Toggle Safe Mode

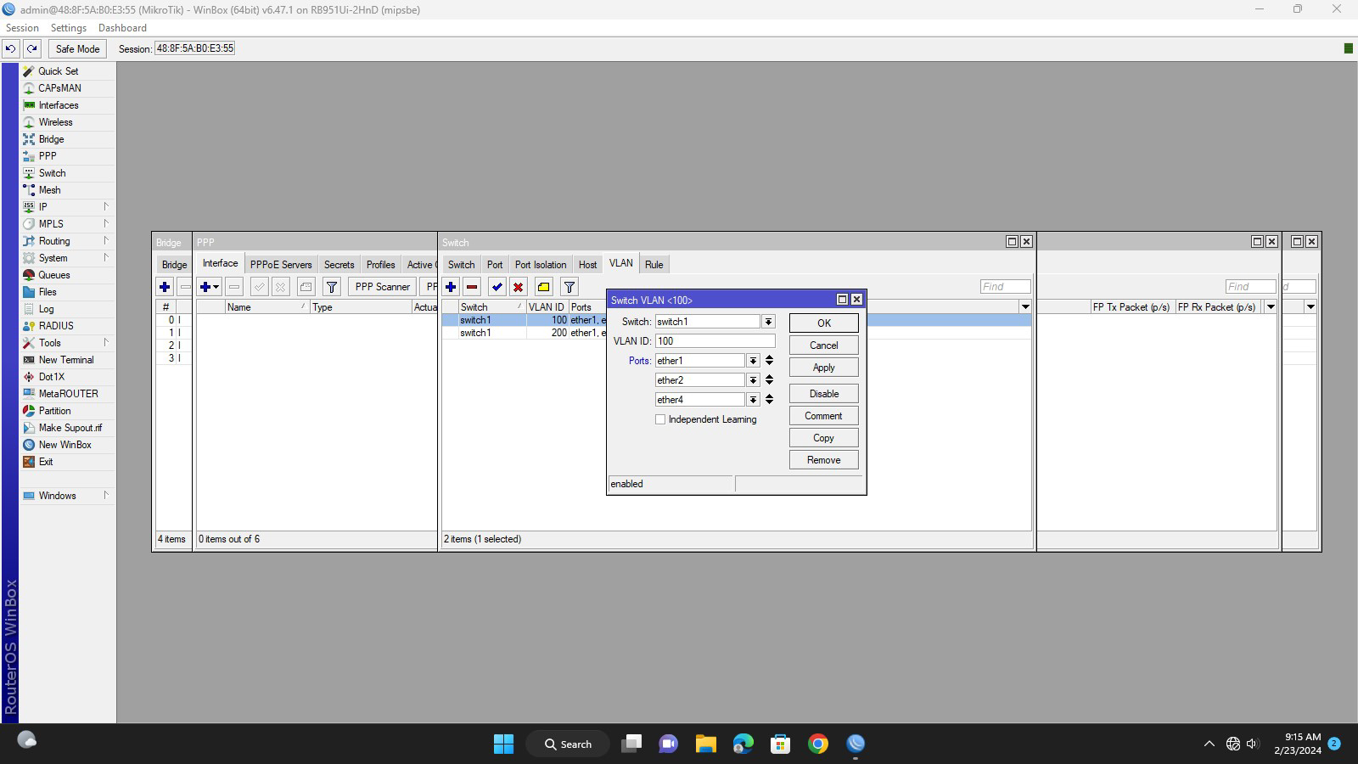click(x=77, y=48)
